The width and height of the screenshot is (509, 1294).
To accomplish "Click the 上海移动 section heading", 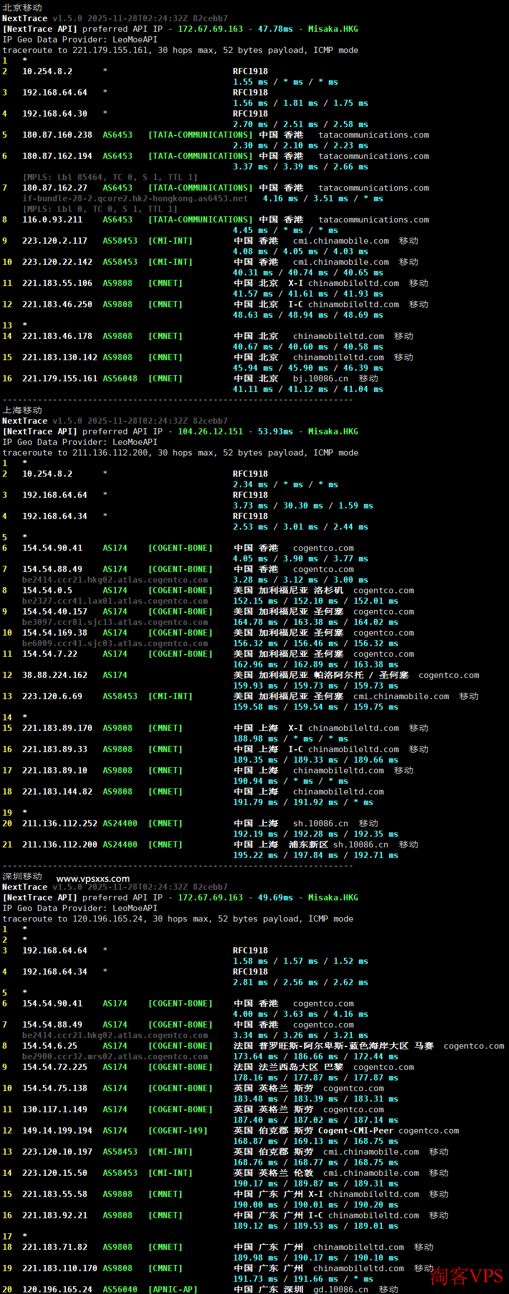I will pos(22,410).
